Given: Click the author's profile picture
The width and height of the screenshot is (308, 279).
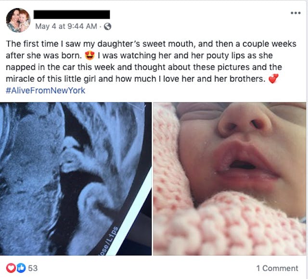Looking at the screenshot, I should 18,20.
